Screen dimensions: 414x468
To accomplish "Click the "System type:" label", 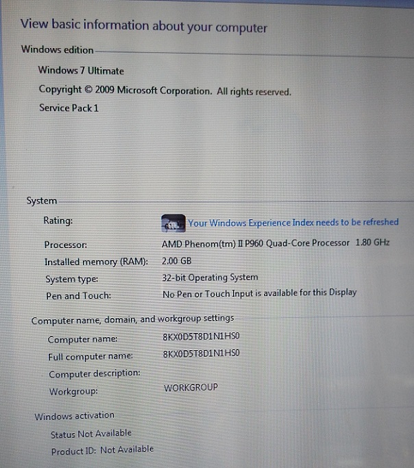I will click(72, 279).
